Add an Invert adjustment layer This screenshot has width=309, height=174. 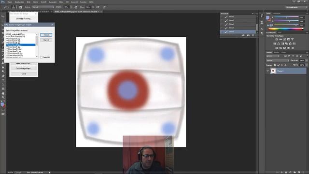[277, 48]
